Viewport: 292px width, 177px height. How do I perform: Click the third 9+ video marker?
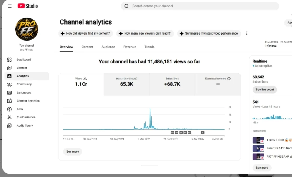[181, 133]
